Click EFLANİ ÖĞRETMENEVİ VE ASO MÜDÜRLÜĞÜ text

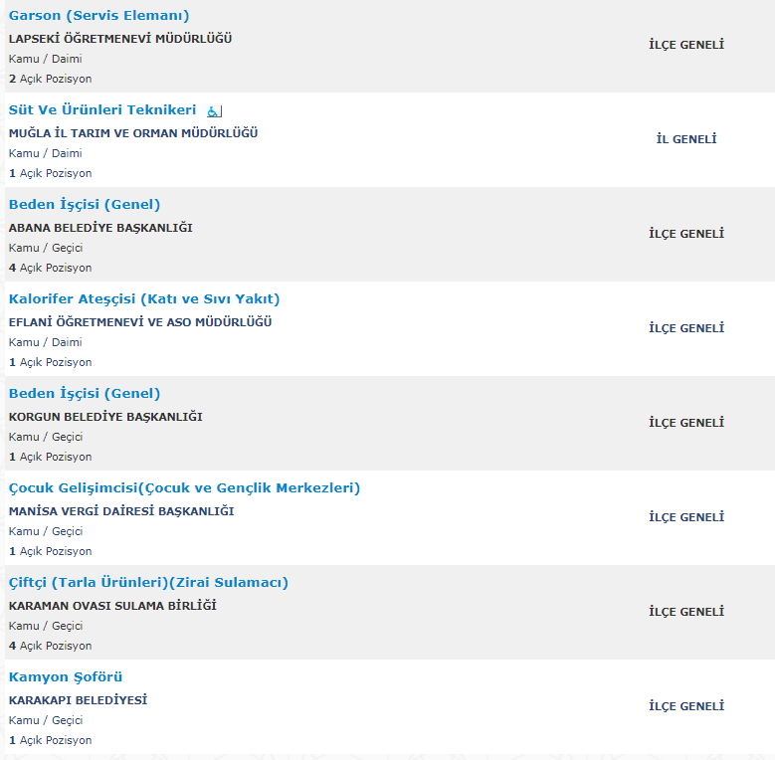coord(140,322)
